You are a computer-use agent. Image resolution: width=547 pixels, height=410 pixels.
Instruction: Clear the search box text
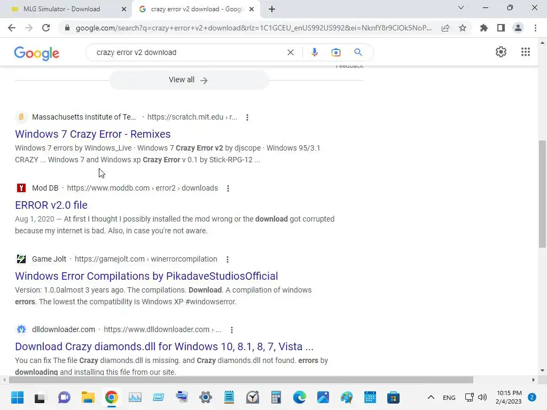pyautogui.click(x=290, y=52)
